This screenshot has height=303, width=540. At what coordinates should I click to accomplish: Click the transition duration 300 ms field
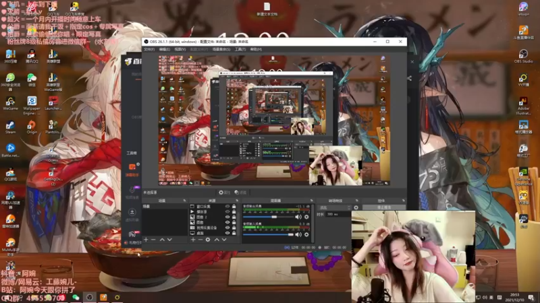(x=338, y=214)
